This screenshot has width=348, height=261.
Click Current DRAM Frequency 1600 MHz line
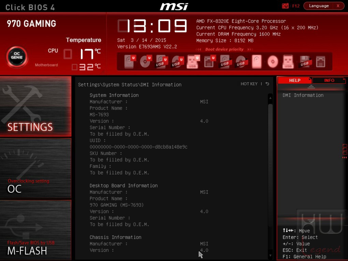(x=238, y=34)
